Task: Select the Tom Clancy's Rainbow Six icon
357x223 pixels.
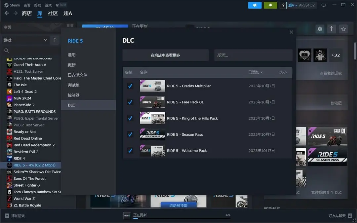Action: tap(9, 192)
